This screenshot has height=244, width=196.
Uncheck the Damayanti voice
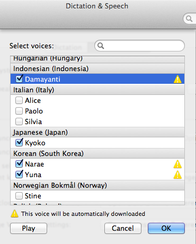[x=19, y=79]
